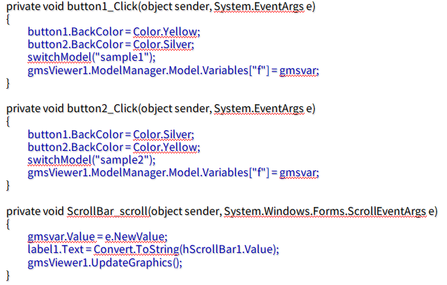This screenshot has height=285, width=447.
Task: Click System.EventArgs in button2_Click signature
Action: [259, 109]
